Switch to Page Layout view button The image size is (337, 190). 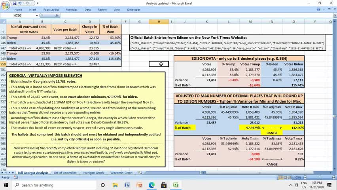coord(285,177)
